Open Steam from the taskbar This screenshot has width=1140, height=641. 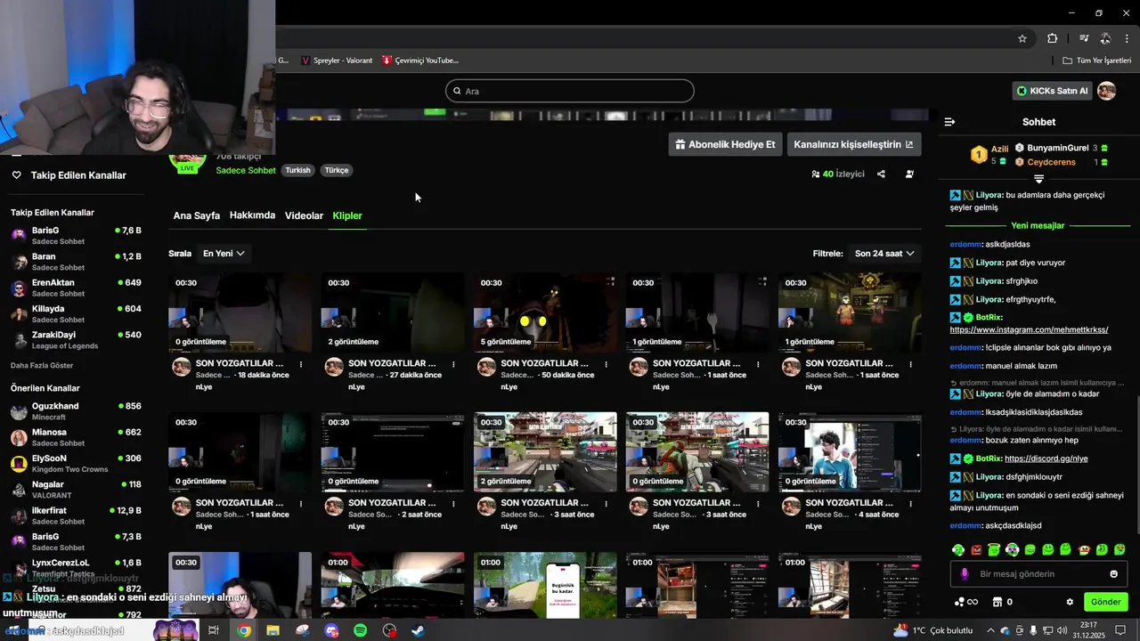coord(419,630)
